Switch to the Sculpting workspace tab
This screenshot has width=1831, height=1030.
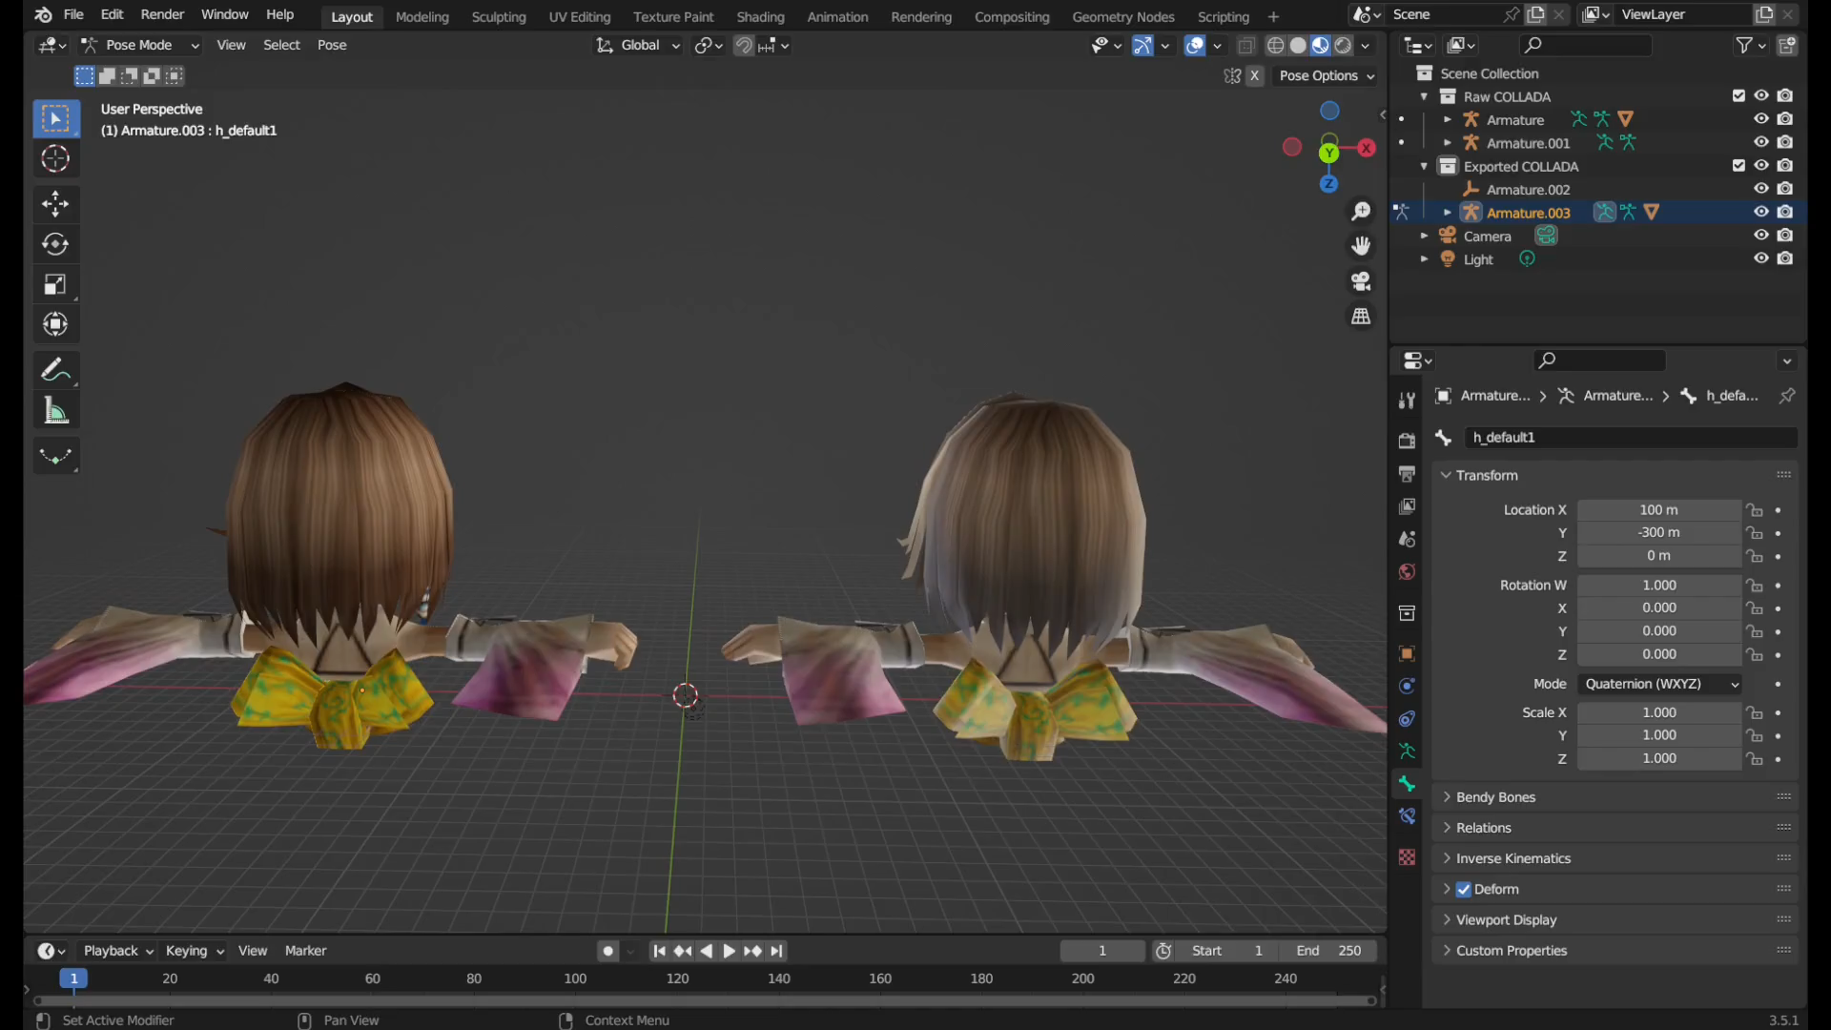click(498, 16)
